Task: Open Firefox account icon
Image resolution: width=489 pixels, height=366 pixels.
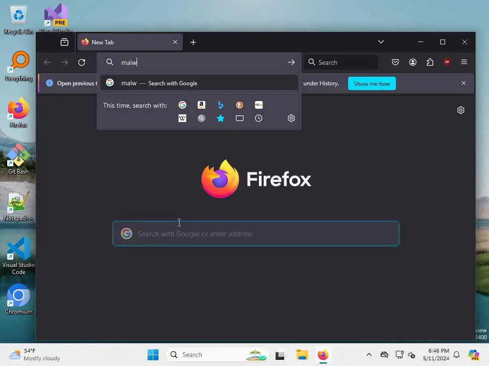Action: [413, 62]
